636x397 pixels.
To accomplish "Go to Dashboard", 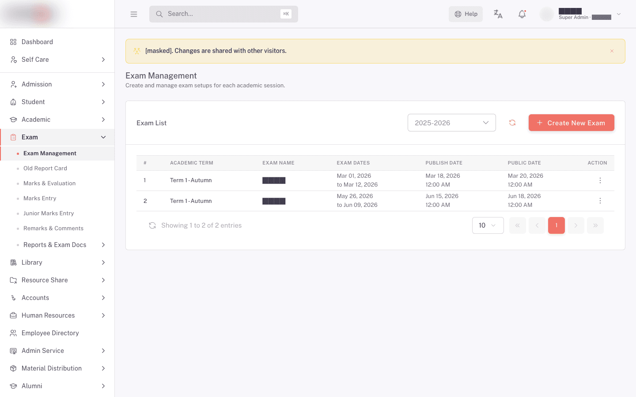I will point(57,42).
